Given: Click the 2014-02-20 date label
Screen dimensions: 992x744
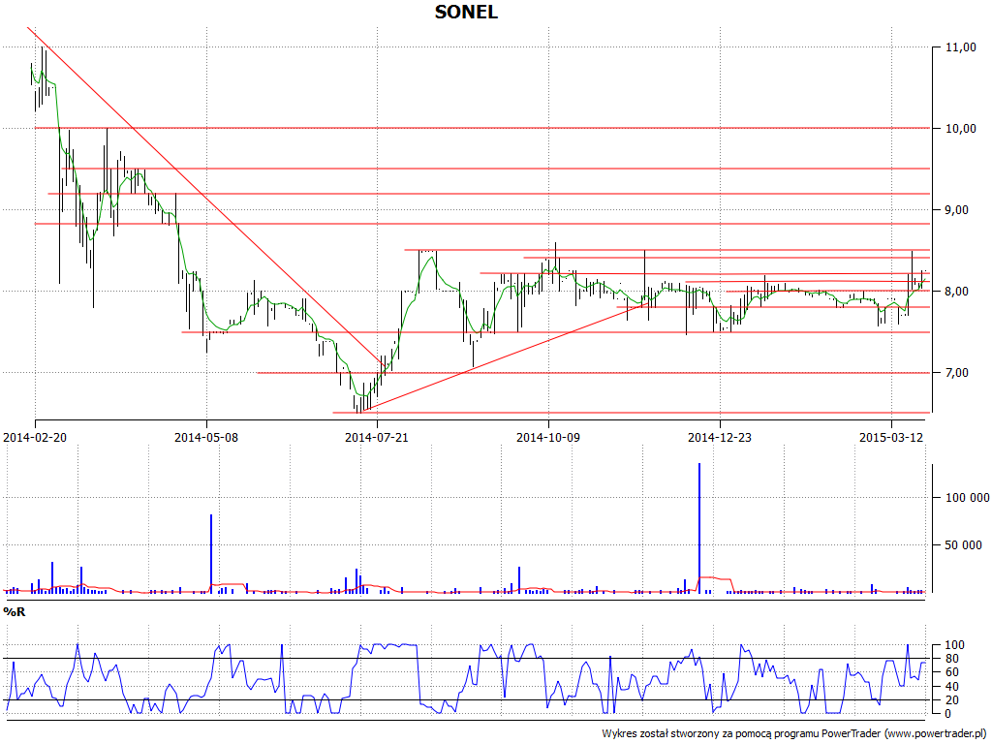Looking at the screenshot, I should (36, 437).
